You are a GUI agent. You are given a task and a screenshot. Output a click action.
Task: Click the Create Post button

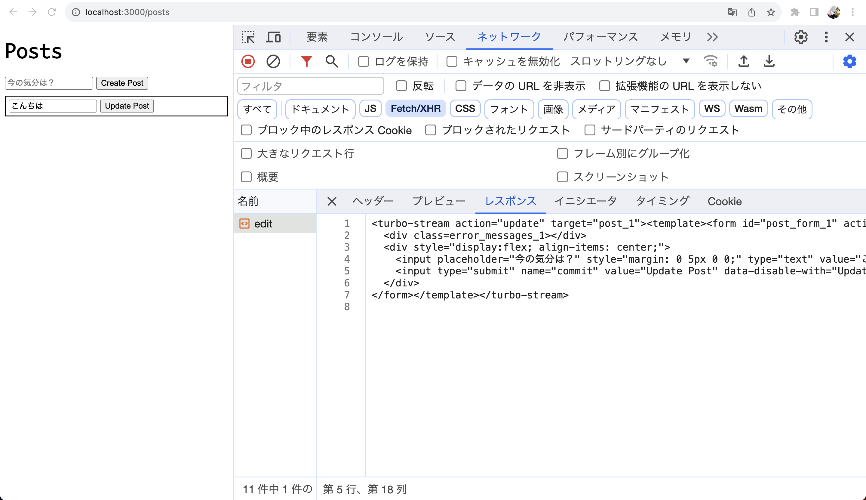click(x=122, y=83)
